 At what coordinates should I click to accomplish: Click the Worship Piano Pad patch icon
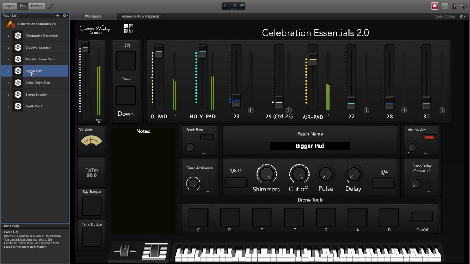pyautogui.click(x=18, y=59)
